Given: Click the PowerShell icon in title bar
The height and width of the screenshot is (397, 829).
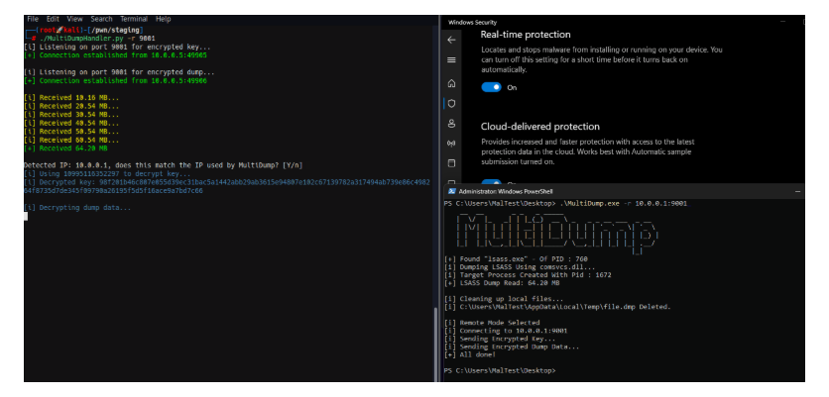Looking at the screenshot, I should tap(452, 191).
